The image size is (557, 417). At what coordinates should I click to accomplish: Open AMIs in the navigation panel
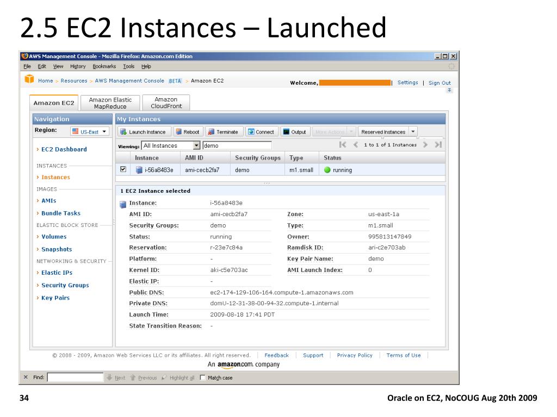tap(48, 201)
